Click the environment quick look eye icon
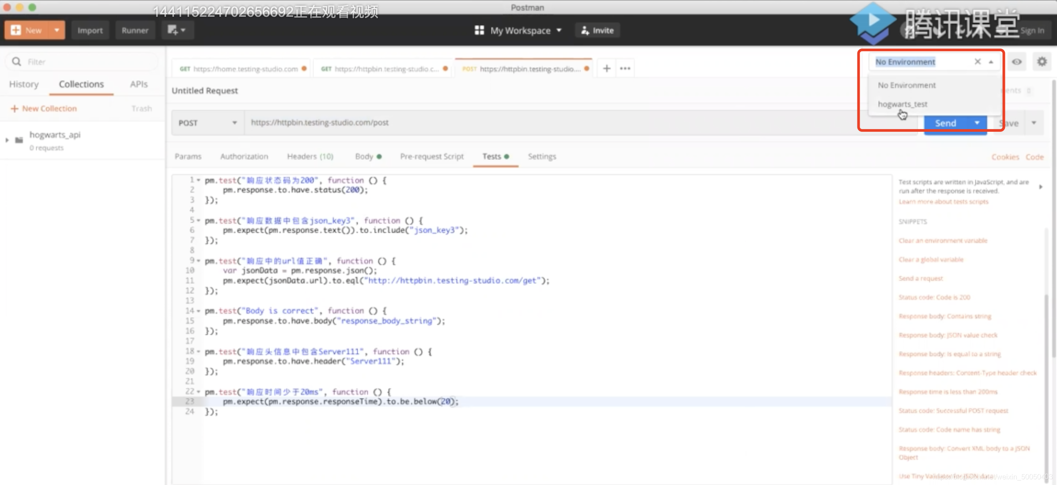 pos(1016,62)
